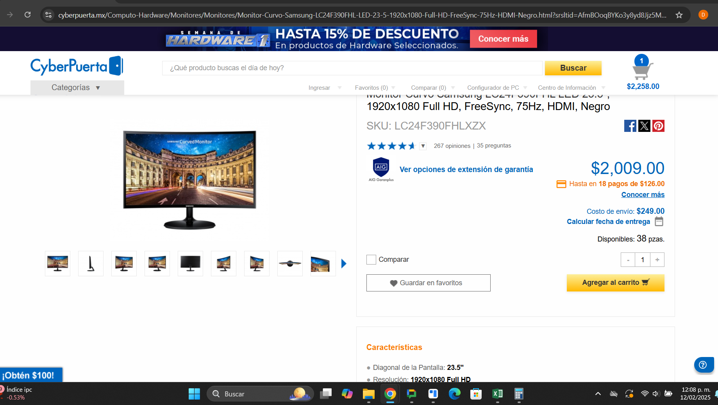Click Conocer más banner button
Image resolution: width=718 pixels, height=405 pixels.
pos(503,39)
